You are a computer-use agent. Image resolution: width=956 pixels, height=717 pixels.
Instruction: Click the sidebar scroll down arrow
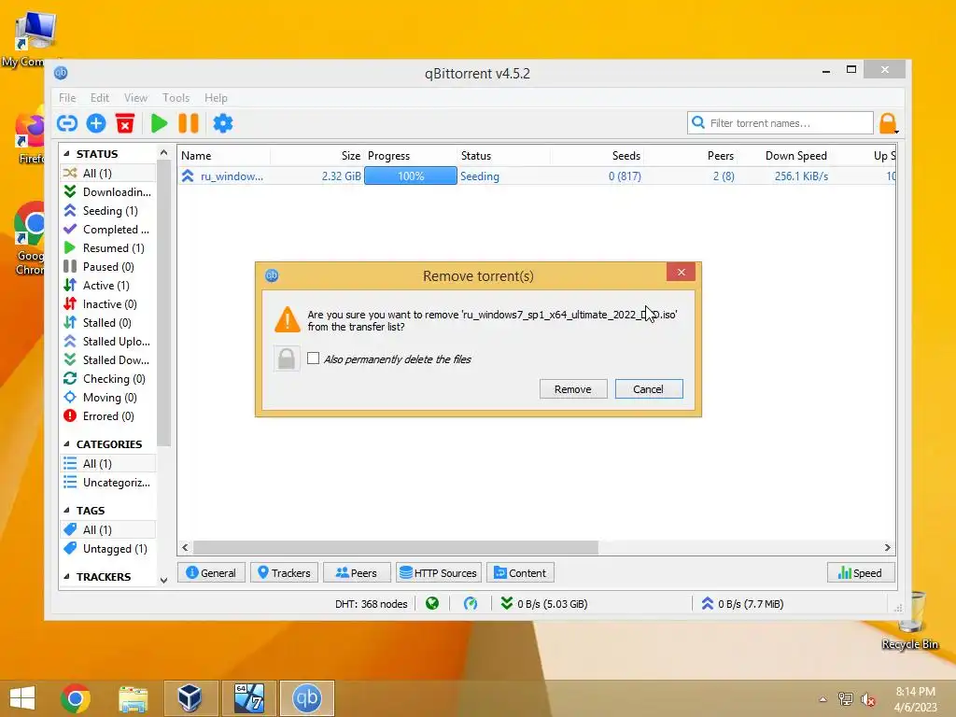point(163,580)
